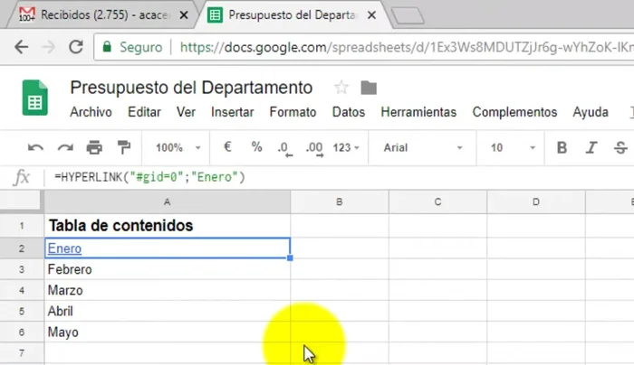Open the Herramientas menu
Screen dimensions: 634x365
418,112
